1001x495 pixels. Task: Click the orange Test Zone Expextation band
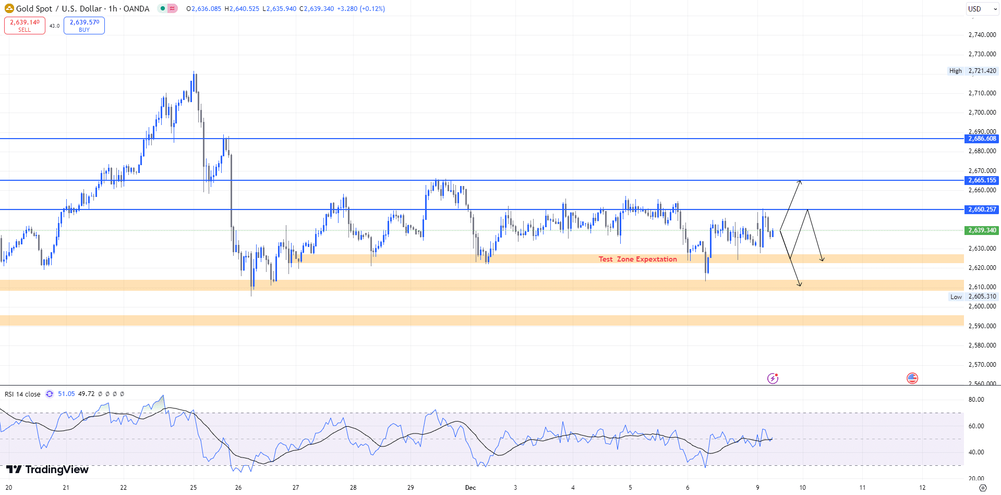pyautogui.click(x=637, y=259)
